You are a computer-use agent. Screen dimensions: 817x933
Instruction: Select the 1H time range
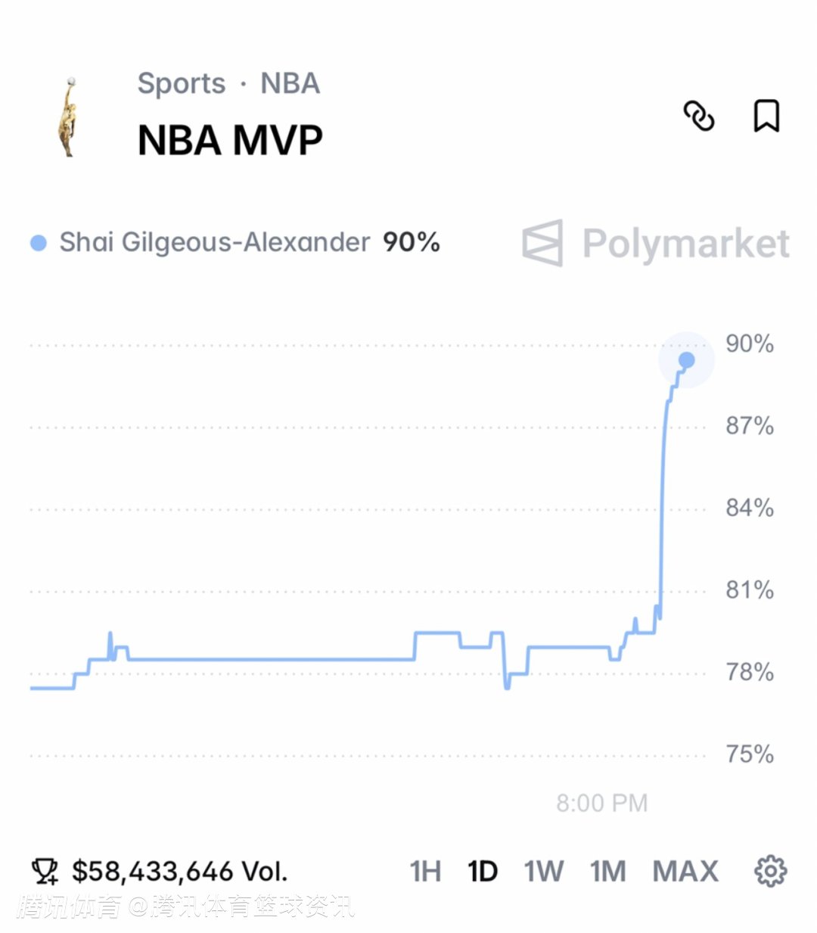(x=425, y=872)
